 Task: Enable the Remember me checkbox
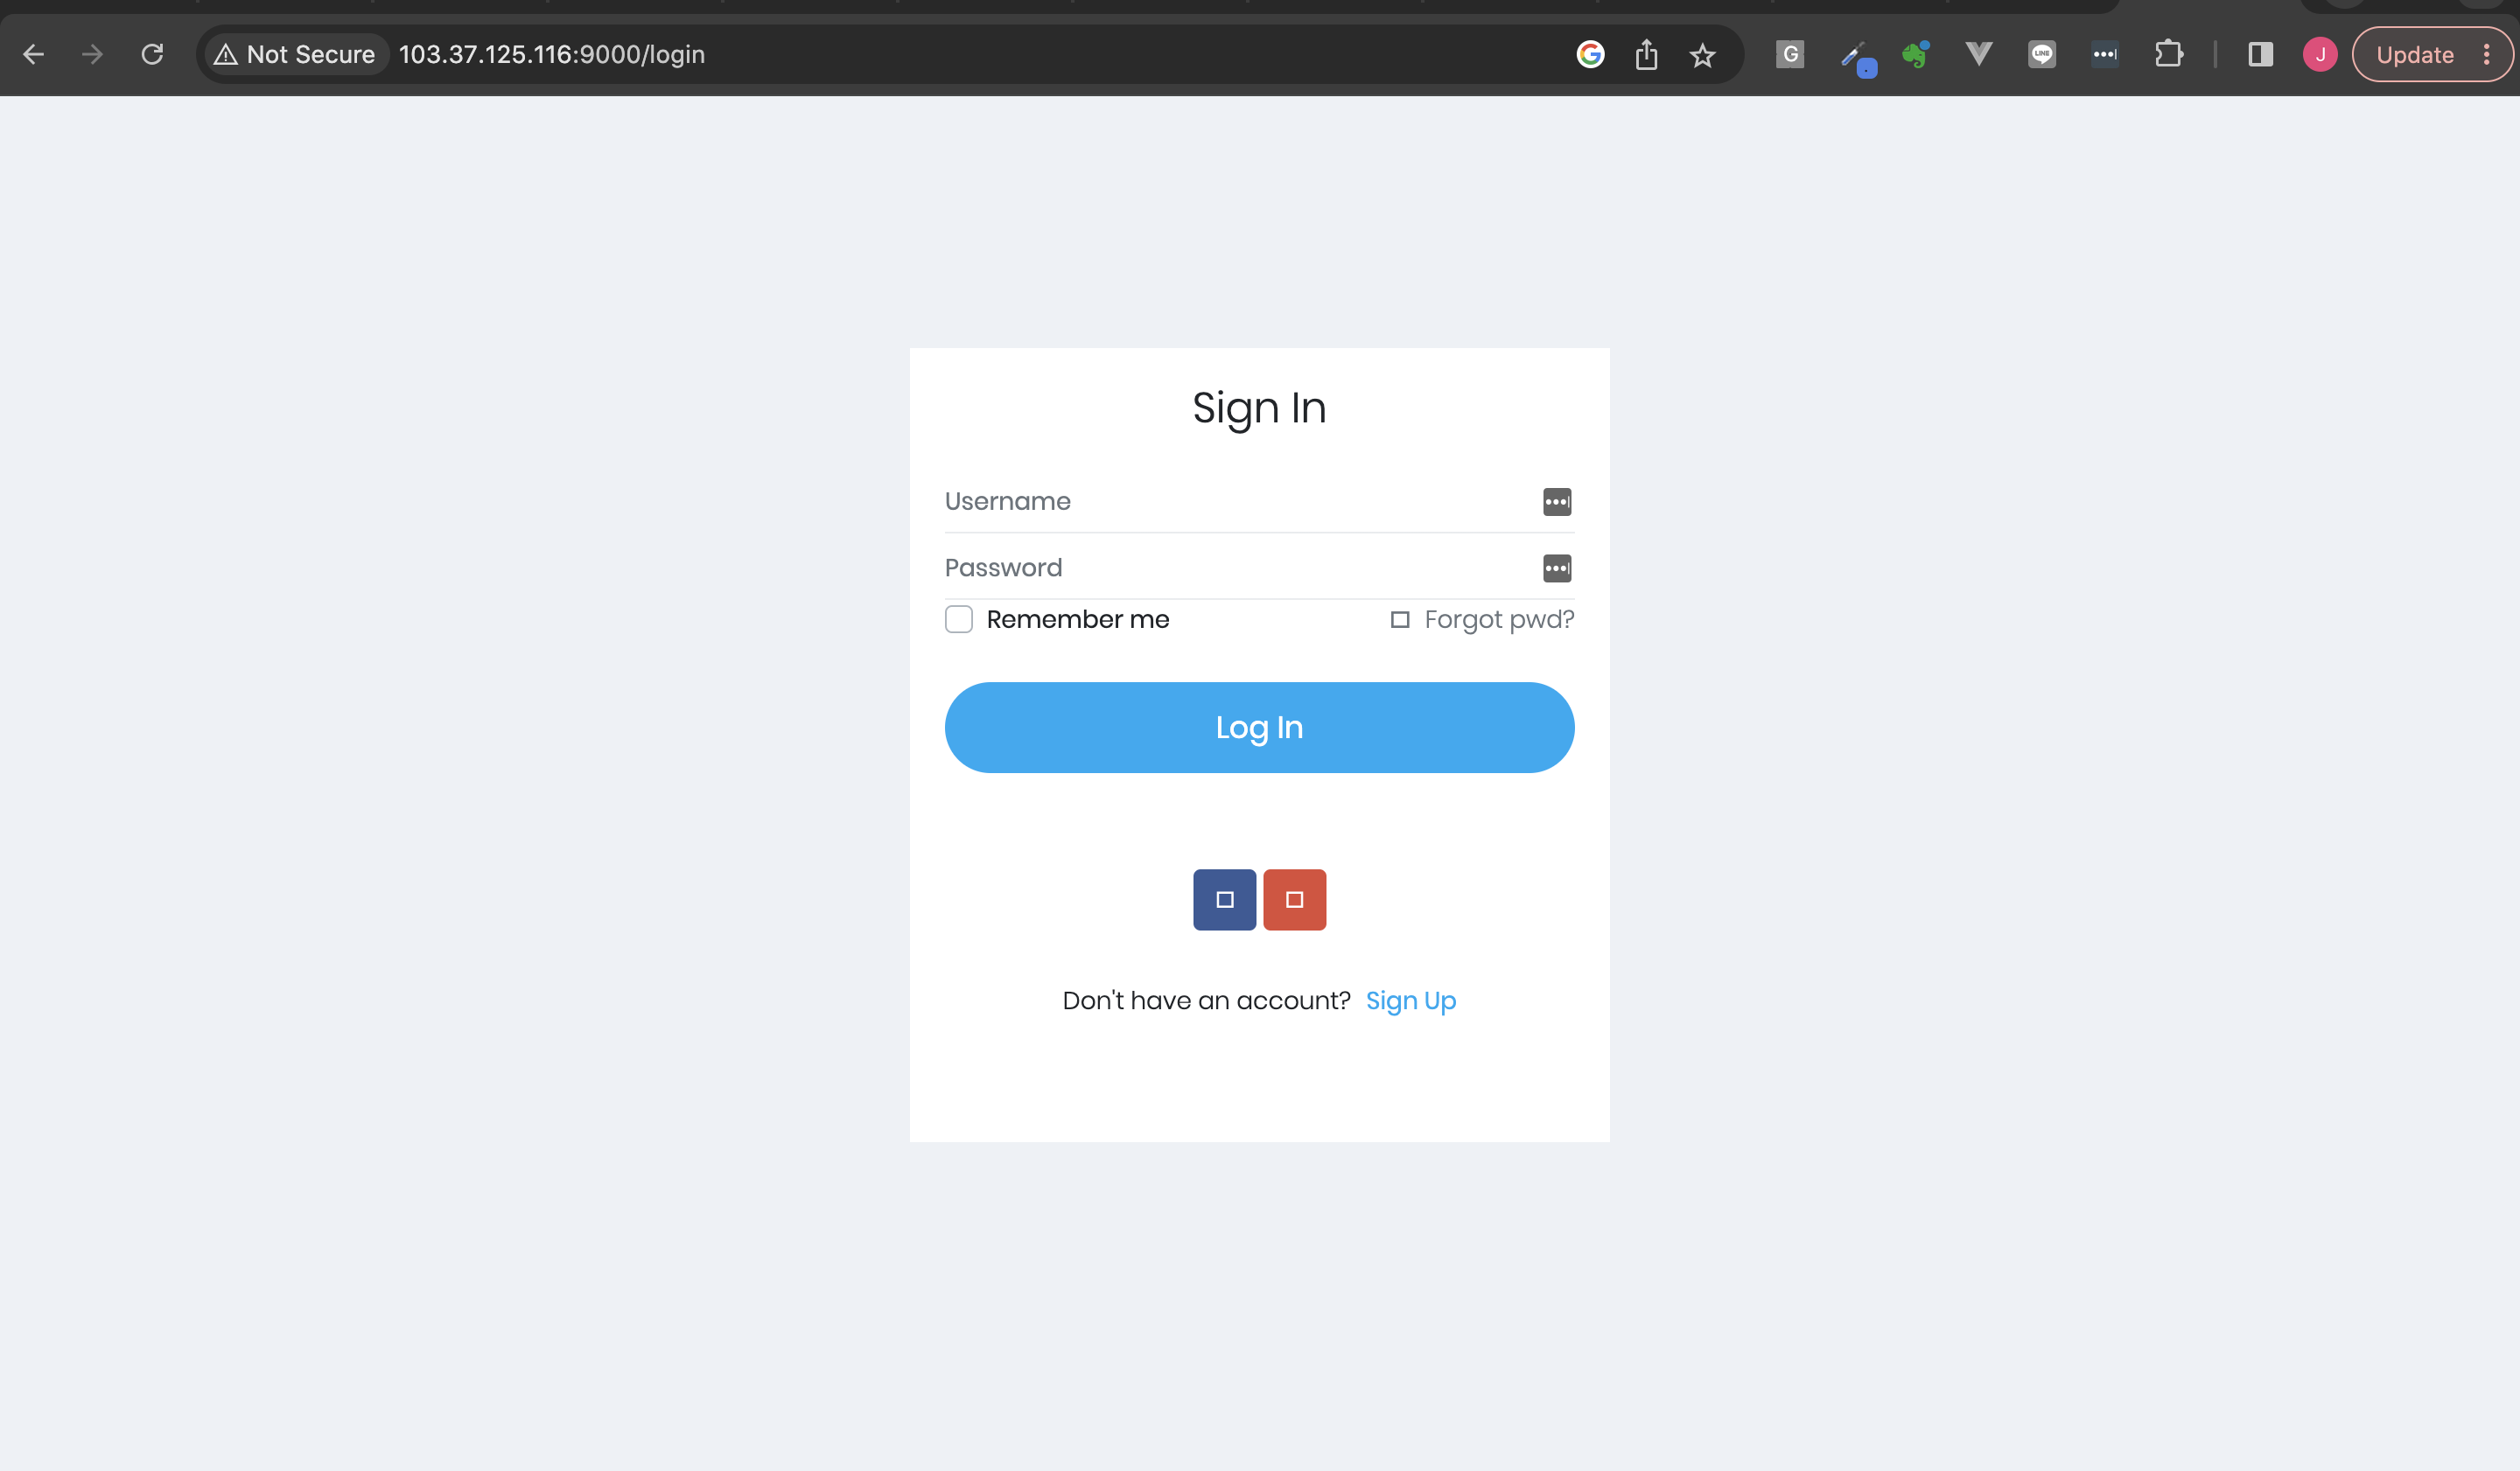click(x=958, y=619)
